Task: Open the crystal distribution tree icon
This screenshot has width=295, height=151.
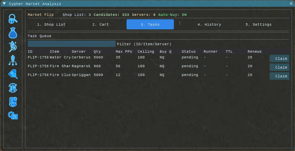Action: 13,60
